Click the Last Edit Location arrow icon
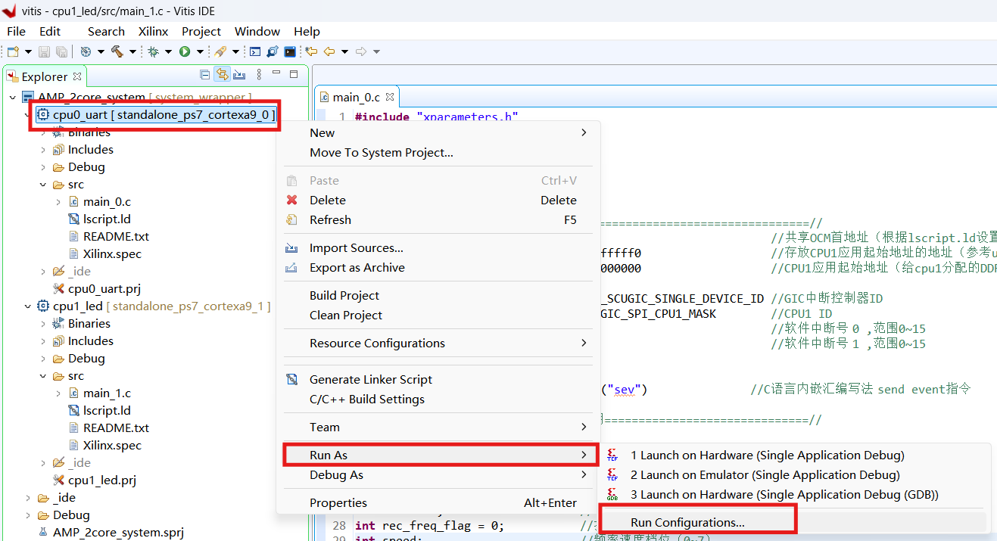Viewport: 997px width, 541px height. (x=311, y=51)
